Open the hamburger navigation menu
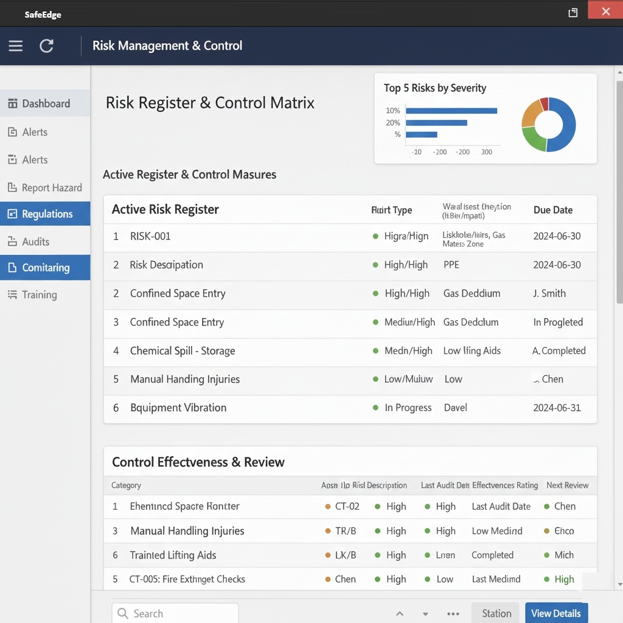This screenshot has height=623, width=623. tap(16, 46)
